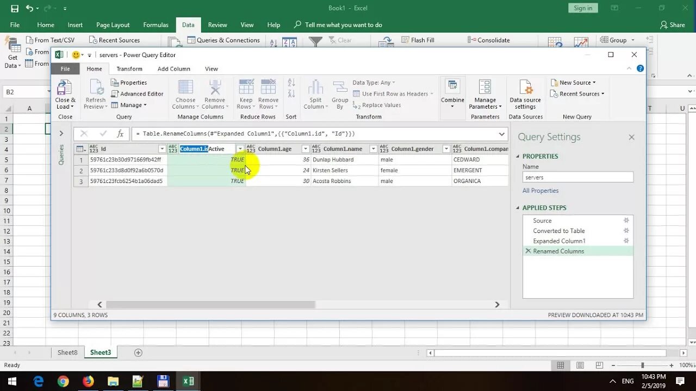696x391 pixels.
Task: Click Remove Rows icon
Action: coord(269,87)
